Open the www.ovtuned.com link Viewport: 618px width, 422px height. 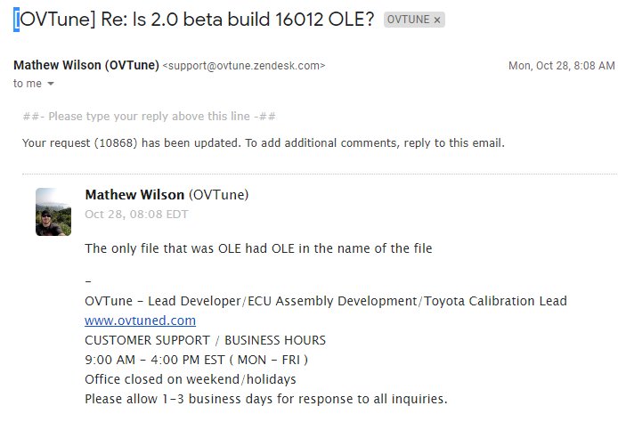(x=141, y=321)
